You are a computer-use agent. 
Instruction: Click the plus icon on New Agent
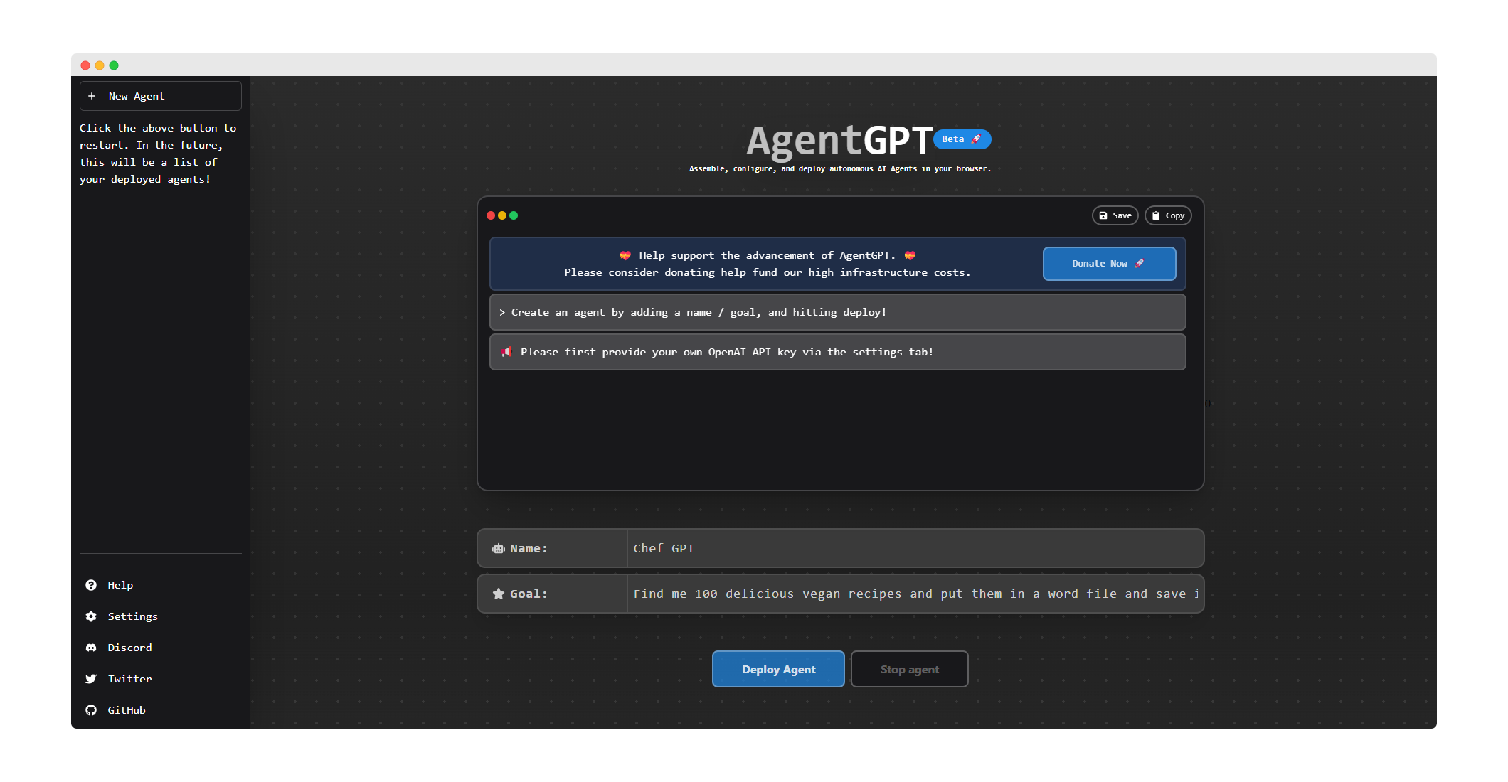click(x=92, y=96)
